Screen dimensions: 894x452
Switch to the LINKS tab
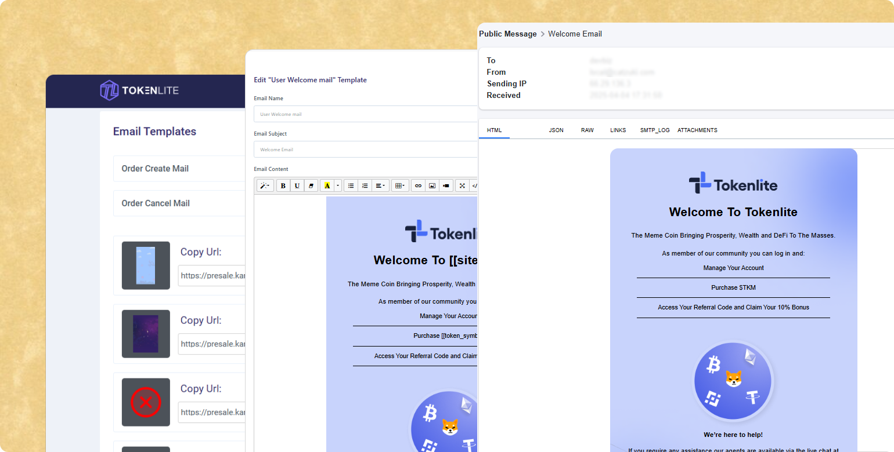click(x=618, y=130)
